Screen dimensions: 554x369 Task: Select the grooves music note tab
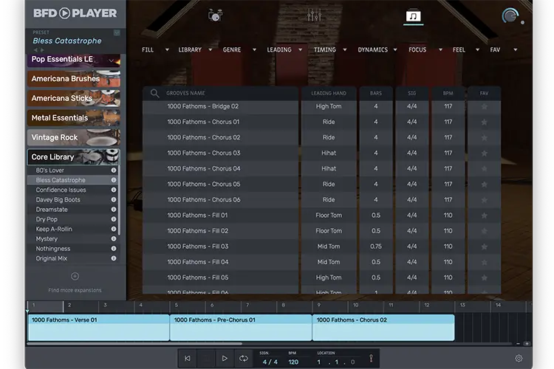[413, 16]
